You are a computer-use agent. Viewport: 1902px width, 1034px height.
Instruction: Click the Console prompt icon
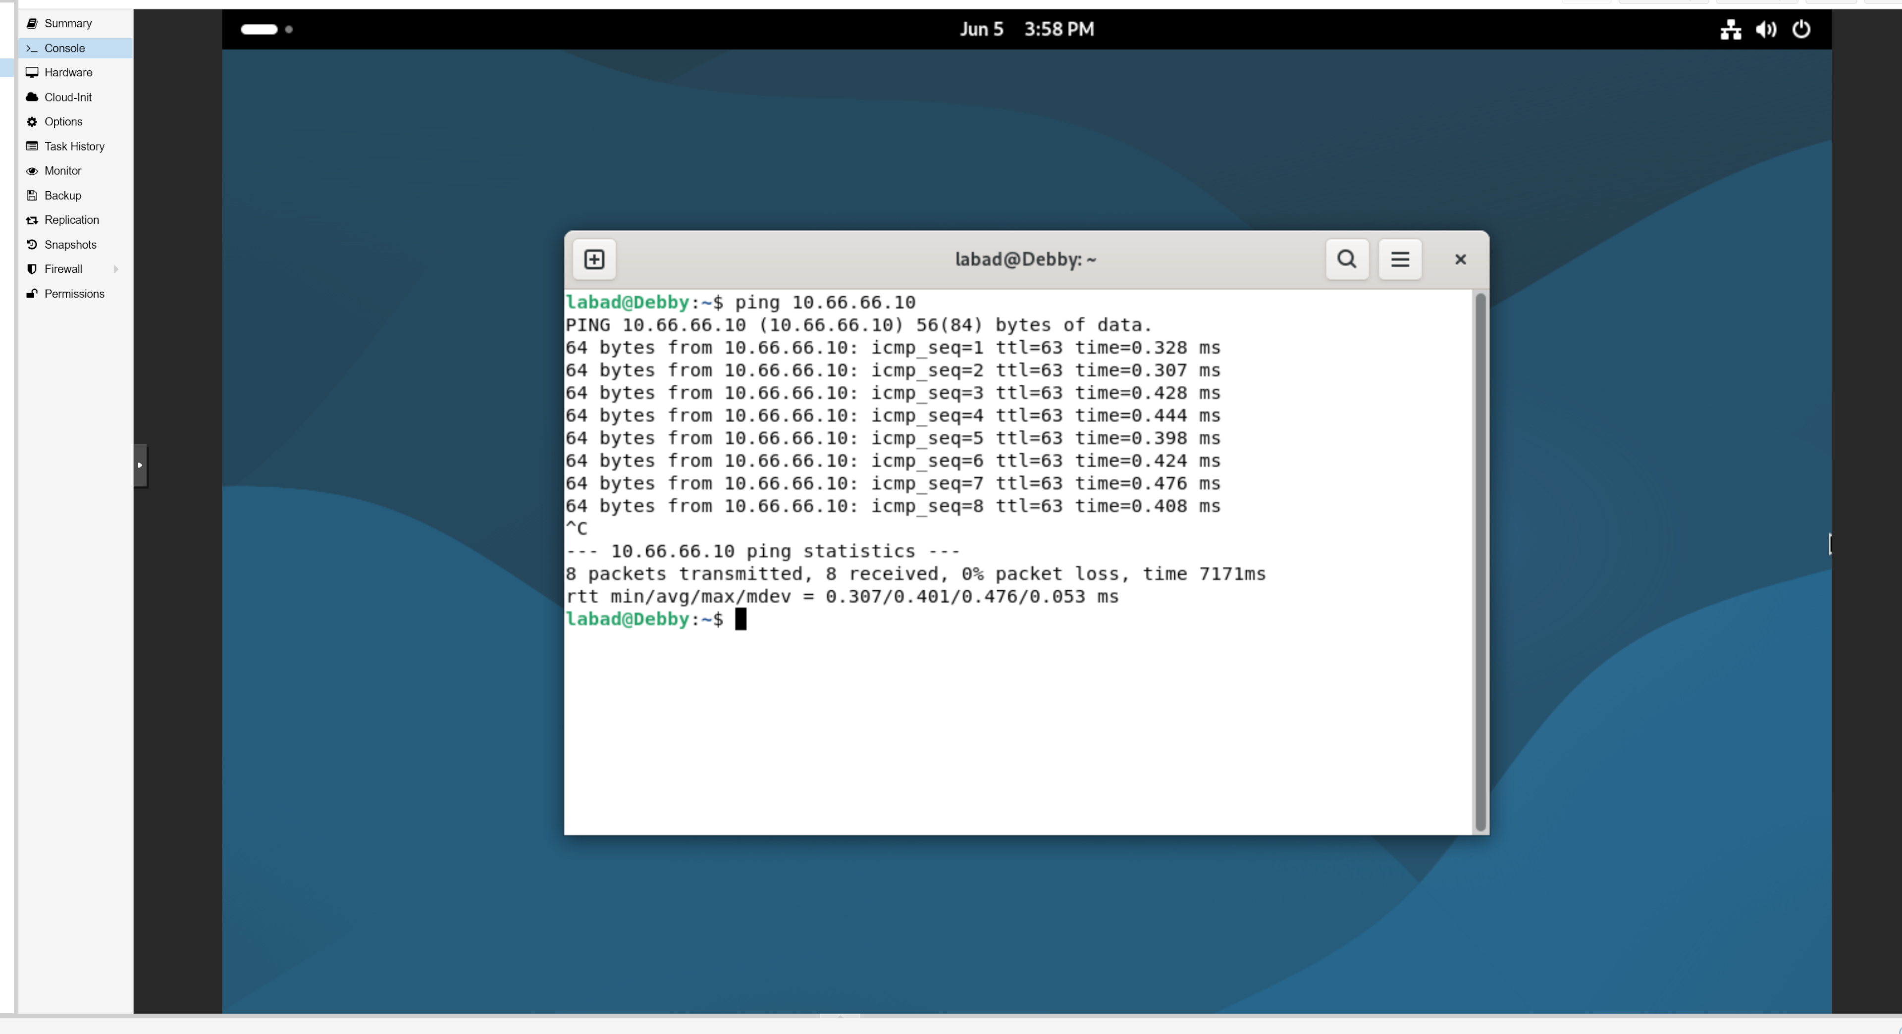pos(32,48)
